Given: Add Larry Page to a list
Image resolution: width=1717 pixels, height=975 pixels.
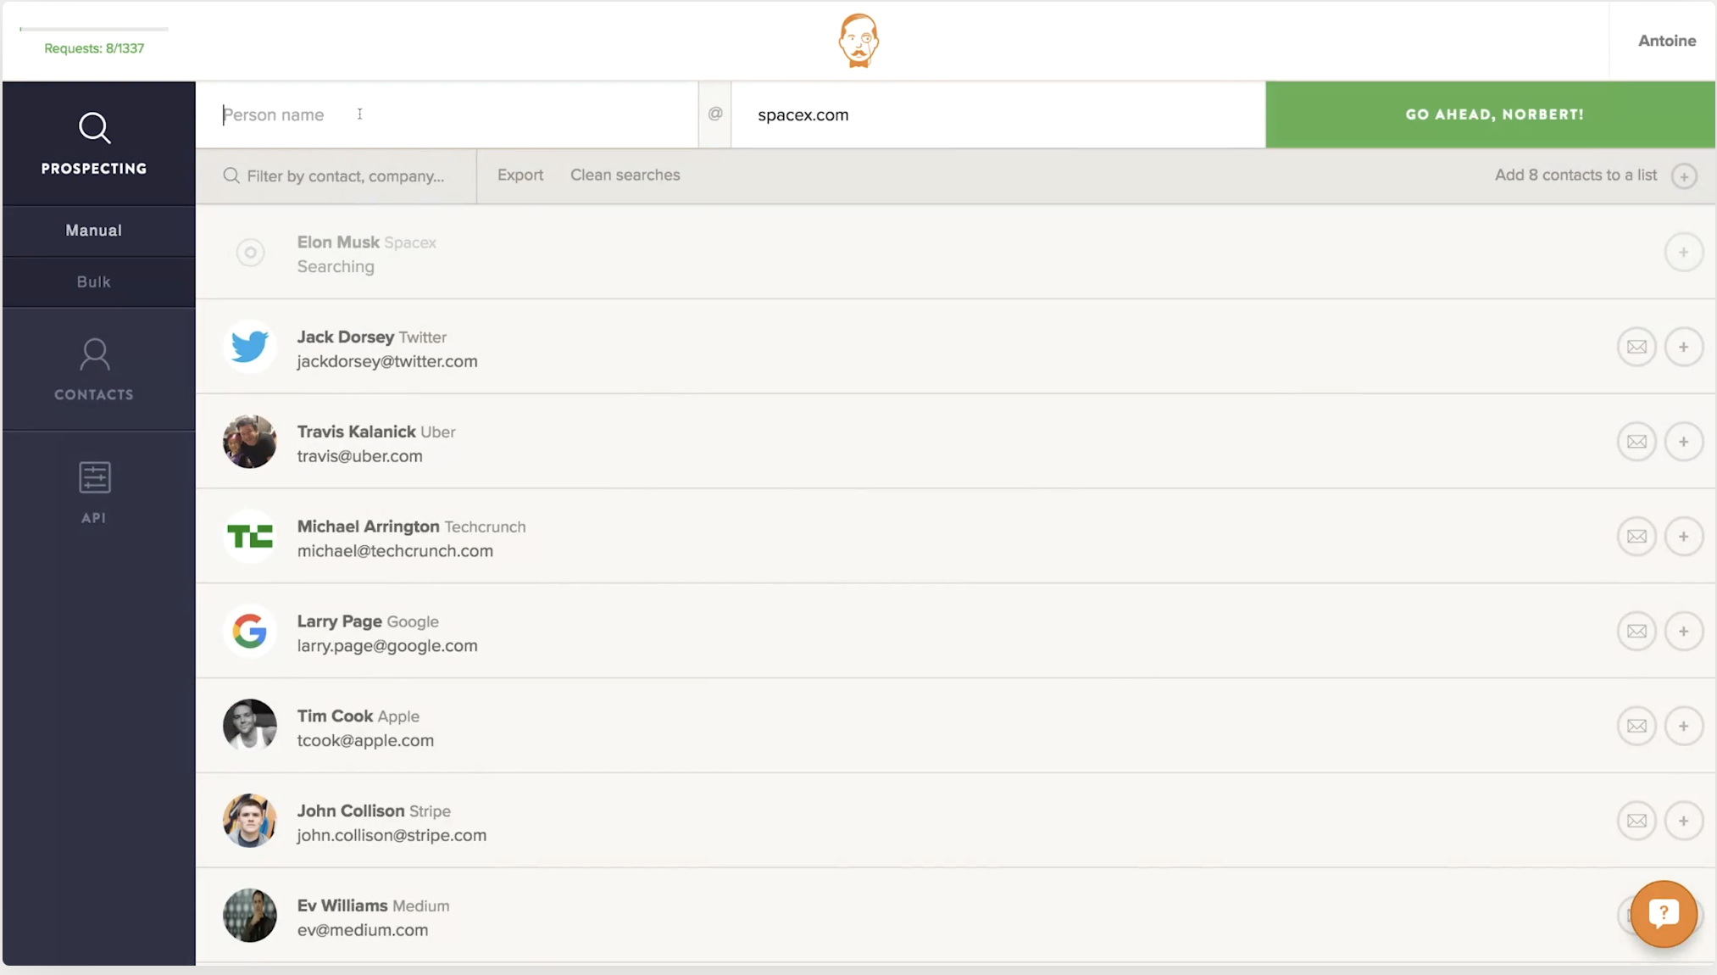Looking at the screenshot, I should 1683,632.
